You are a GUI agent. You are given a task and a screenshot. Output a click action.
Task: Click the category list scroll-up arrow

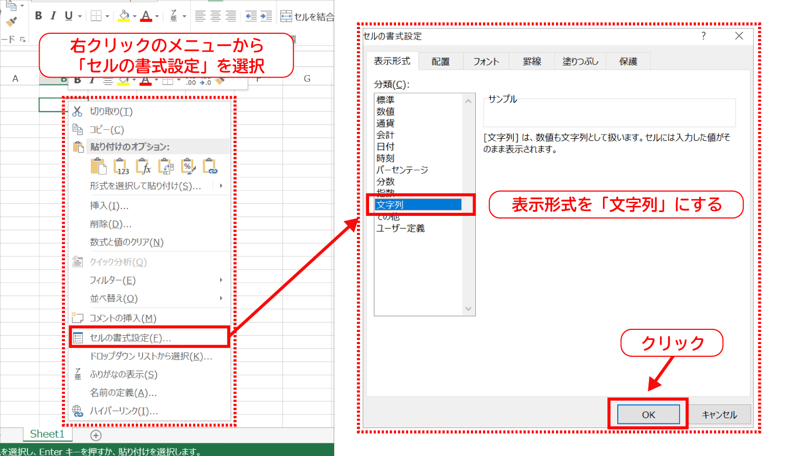(468, 101)
